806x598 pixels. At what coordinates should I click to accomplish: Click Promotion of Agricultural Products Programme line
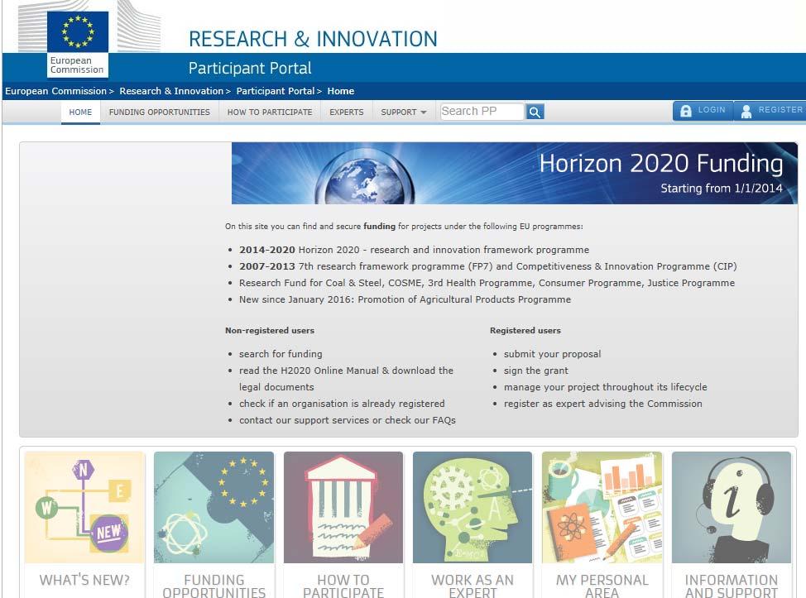coord(405,299)
